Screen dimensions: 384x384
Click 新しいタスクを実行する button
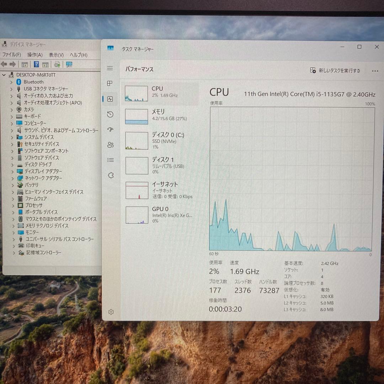click(x=335, y=71)
